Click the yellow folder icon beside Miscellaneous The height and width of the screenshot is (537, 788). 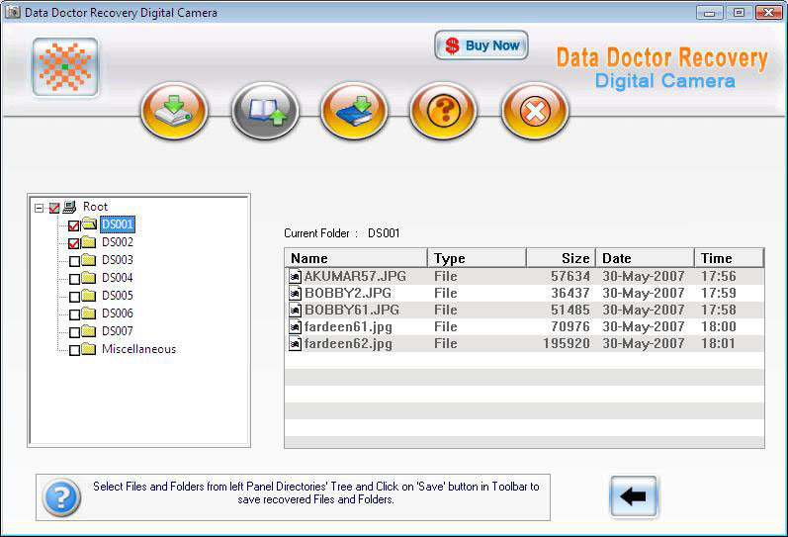pos(89,349)
